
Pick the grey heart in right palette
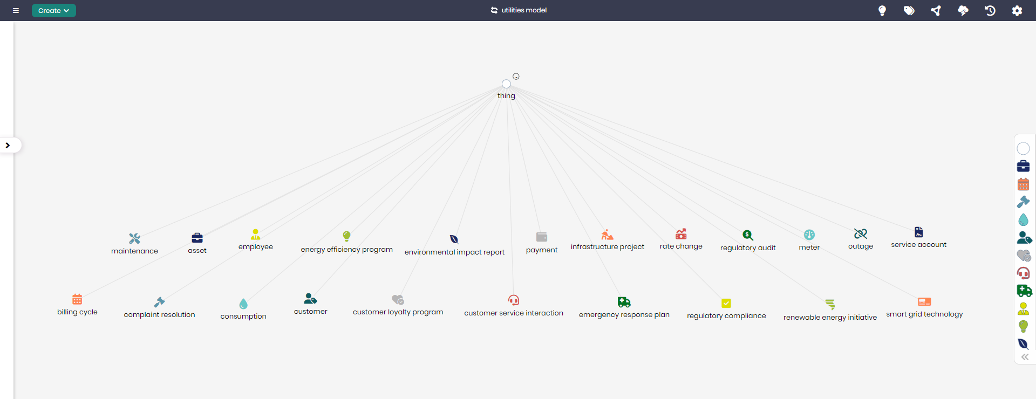click(x=1024, y=255)
